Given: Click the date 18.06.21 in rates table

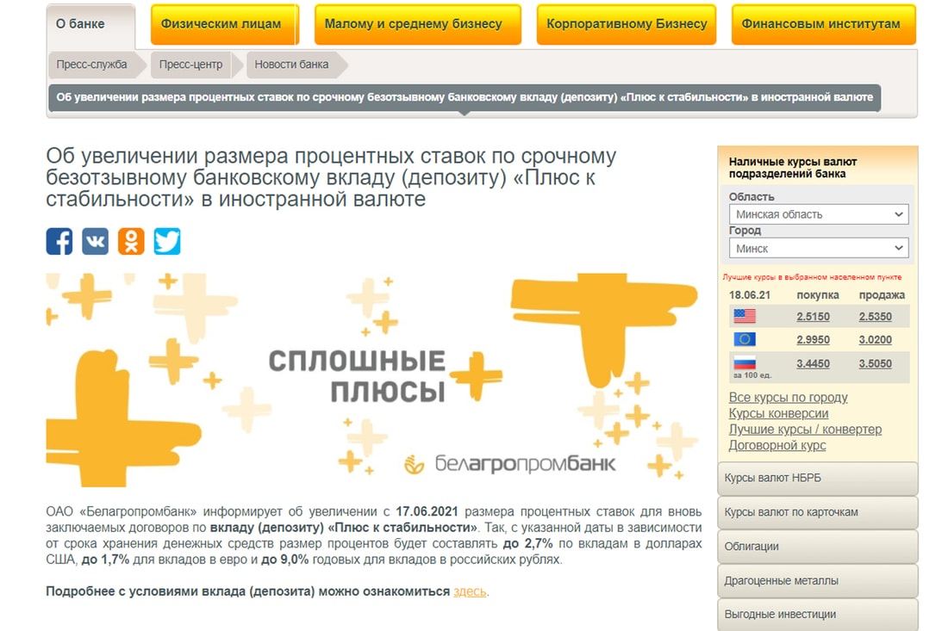Looking at the screenshot, I should click(750, 295).
